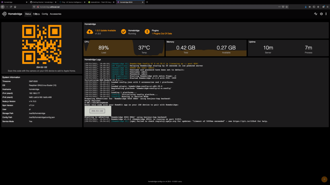Screen dimensions: 330x185
Task: Switch to the Fing IoT device intelligence tab
Action: [72, 2]
